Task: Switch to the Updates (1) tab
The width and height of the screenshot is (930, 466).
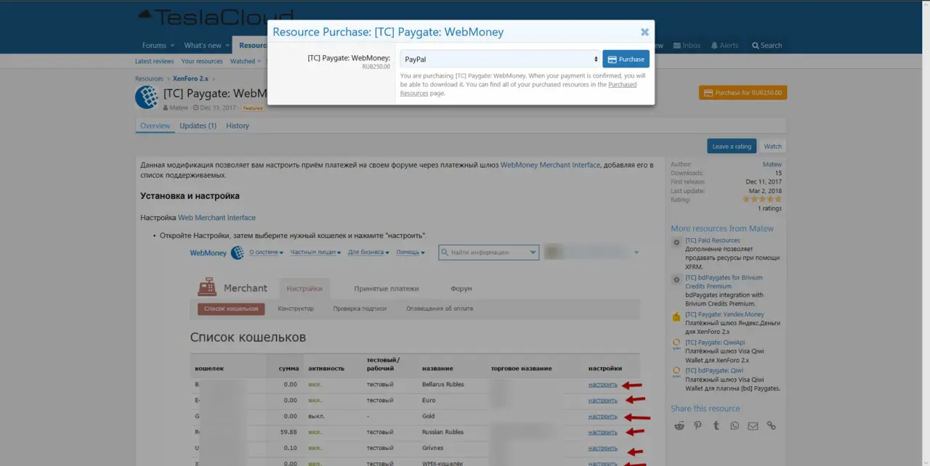Action: pyautogui.click(x=198, y=126)
